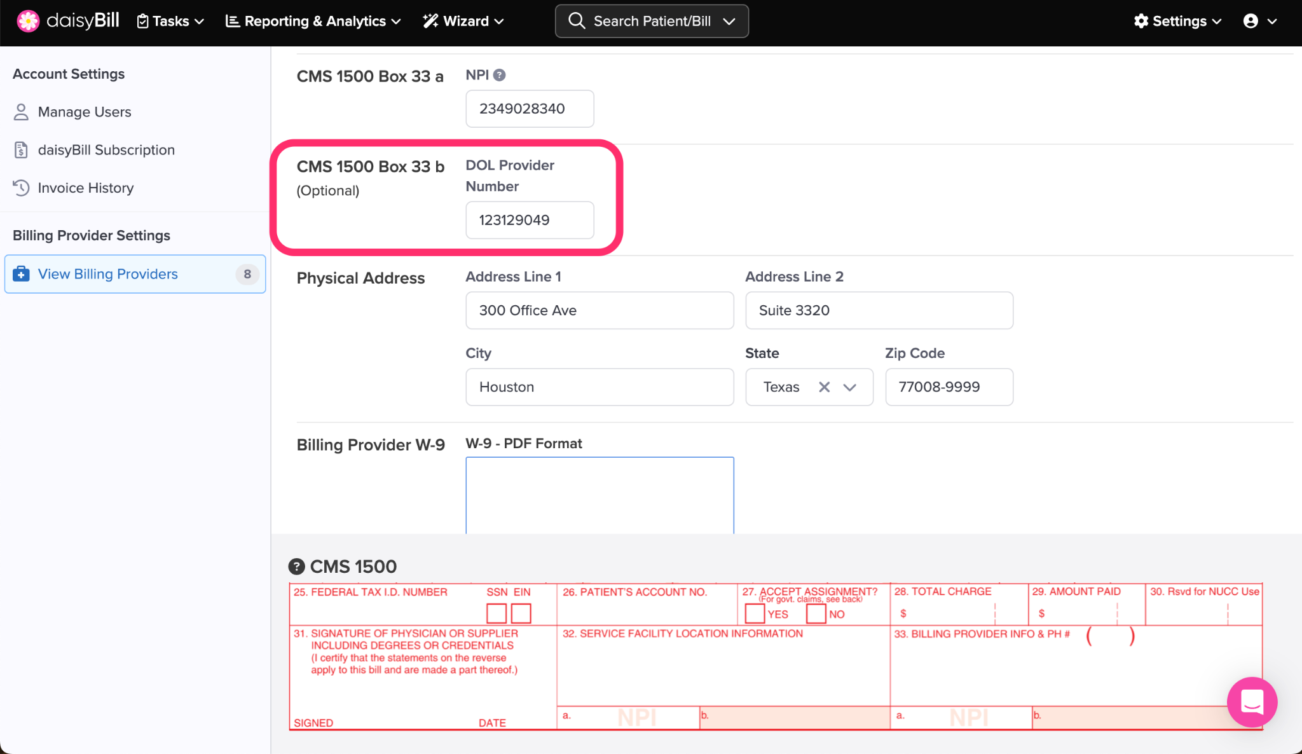Click the Manage Users person icon

tap(21, 112)
